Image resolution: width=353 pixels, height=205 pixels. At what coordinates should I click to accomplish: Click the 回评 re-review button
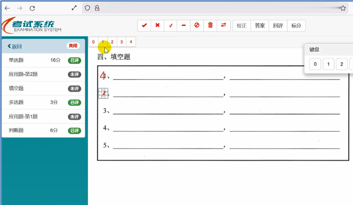tap(278, 26)
